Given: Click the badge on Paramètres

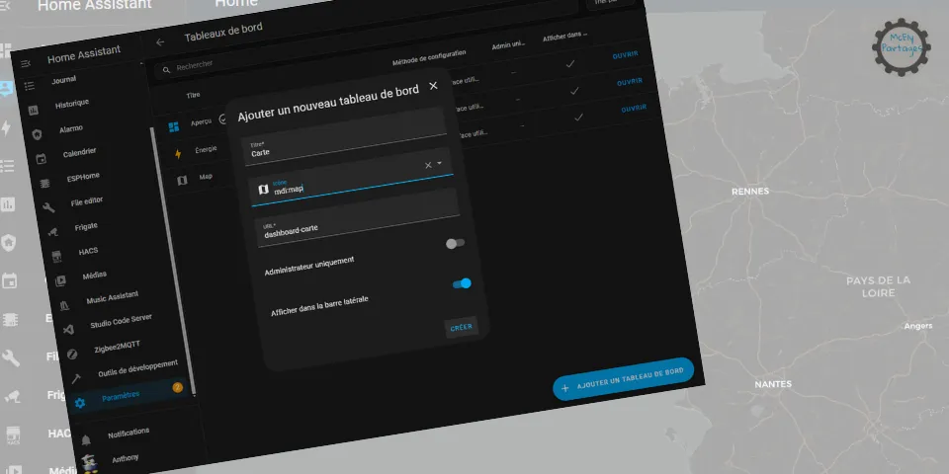Looking at the screenshot, I should 177,387.
